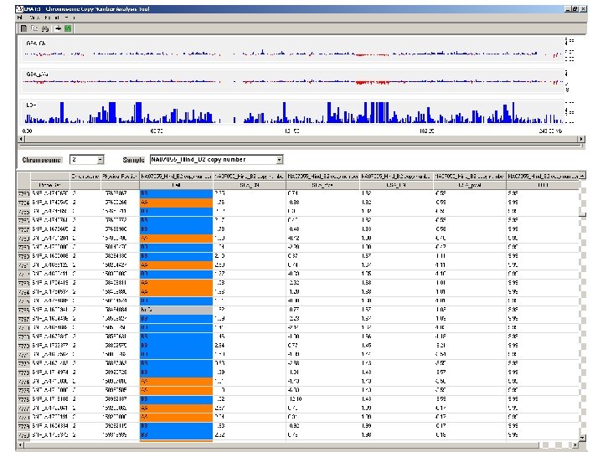603x452 pixels.
Task: Select the Physical Position column header
Action: [120, 177]
